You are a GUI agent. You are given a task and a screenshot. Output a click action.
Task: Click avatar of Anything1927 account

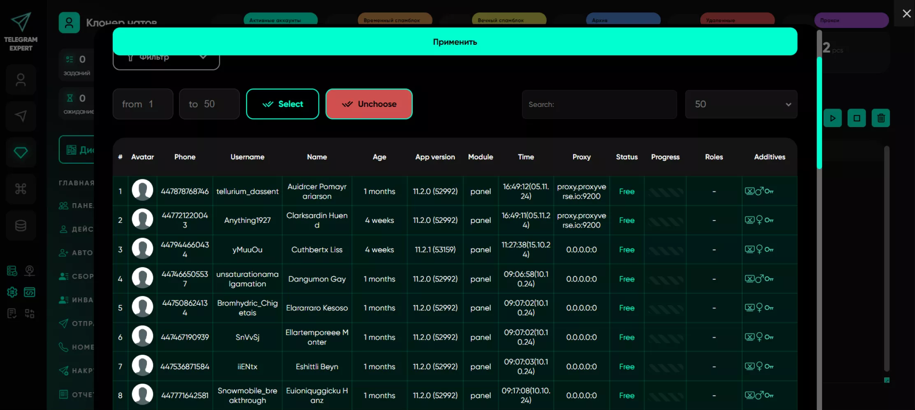142,219
